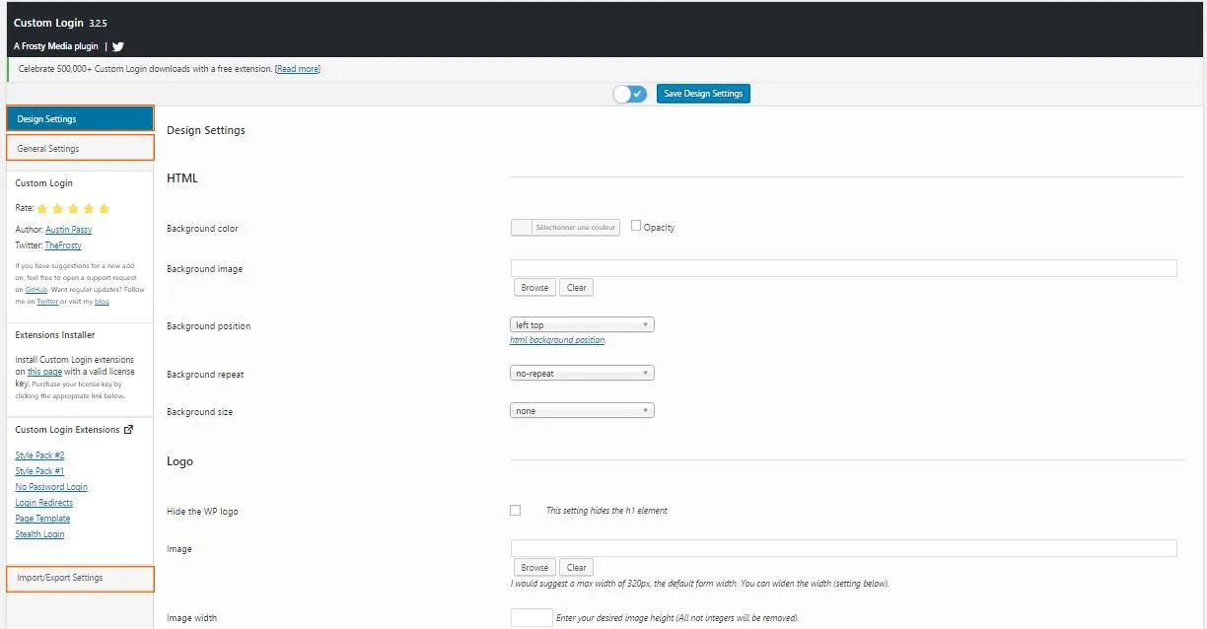The width and height of the screenshot is (1207, 629).
Task: Click Clear for Logo image
Action: [x=577, y=567]
